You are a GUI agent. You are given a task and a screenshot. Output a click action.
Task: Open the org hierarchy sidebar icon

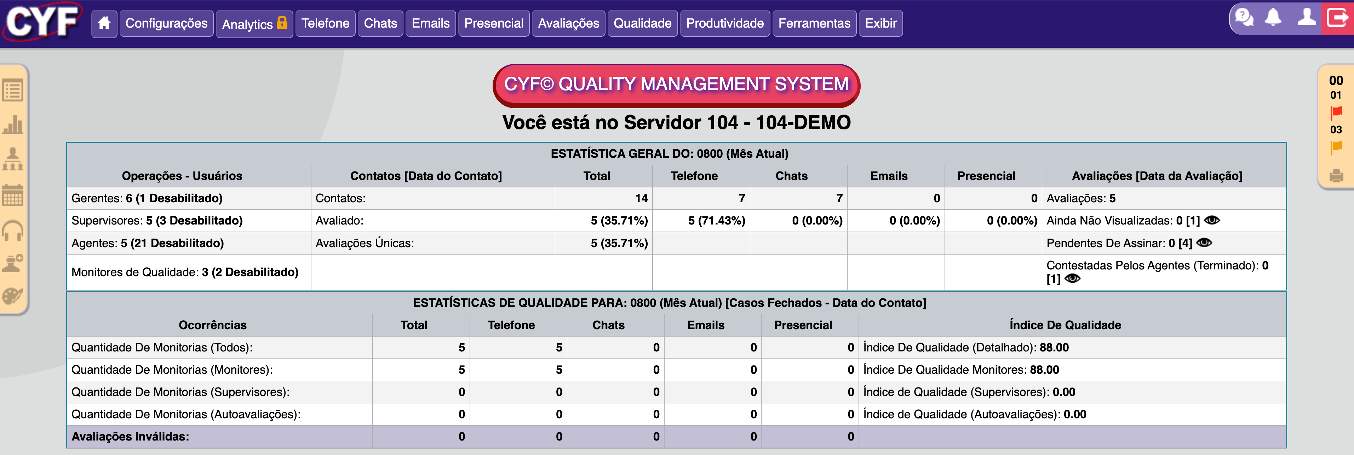coord(13,159)
